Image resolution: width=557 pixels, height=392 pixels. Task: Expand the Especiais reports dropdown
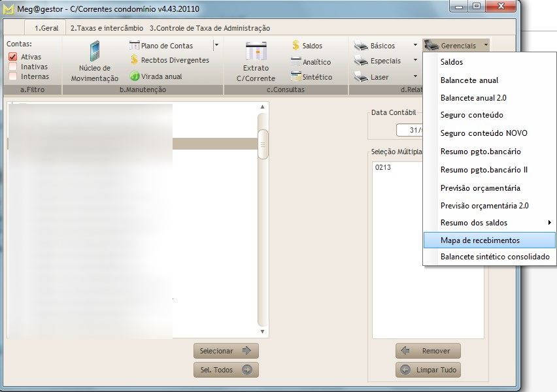414,60
